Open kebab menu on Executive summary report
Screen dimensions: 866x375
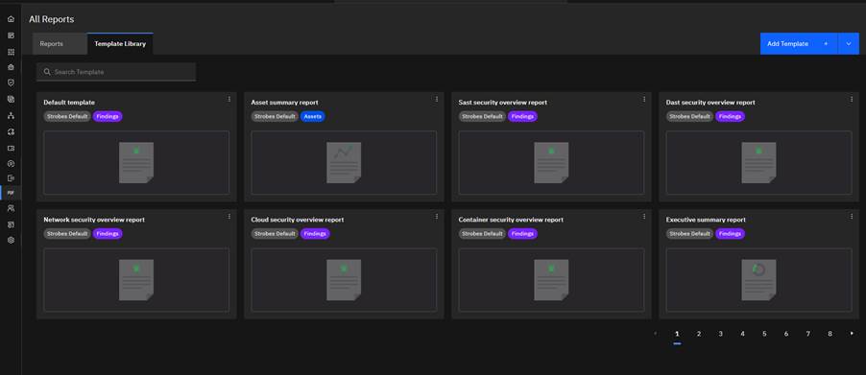[852, 217]
